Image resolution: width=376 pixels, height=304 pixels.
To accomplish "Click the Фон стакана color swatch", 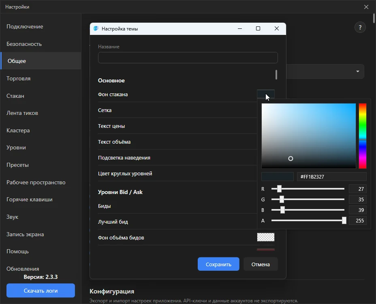I will (x=266, y=94).
